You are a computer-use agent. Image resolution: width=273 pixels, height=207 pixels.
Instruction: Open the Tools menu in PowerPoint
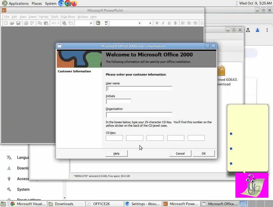(x=54, y=17)
